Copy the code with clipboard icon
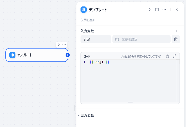The image size is (186, 127). [167, 56]
